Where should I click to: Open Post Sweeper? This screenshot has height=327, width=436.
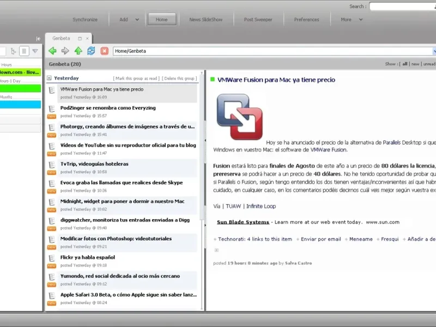pyautogui.click(x=258, y=20)
